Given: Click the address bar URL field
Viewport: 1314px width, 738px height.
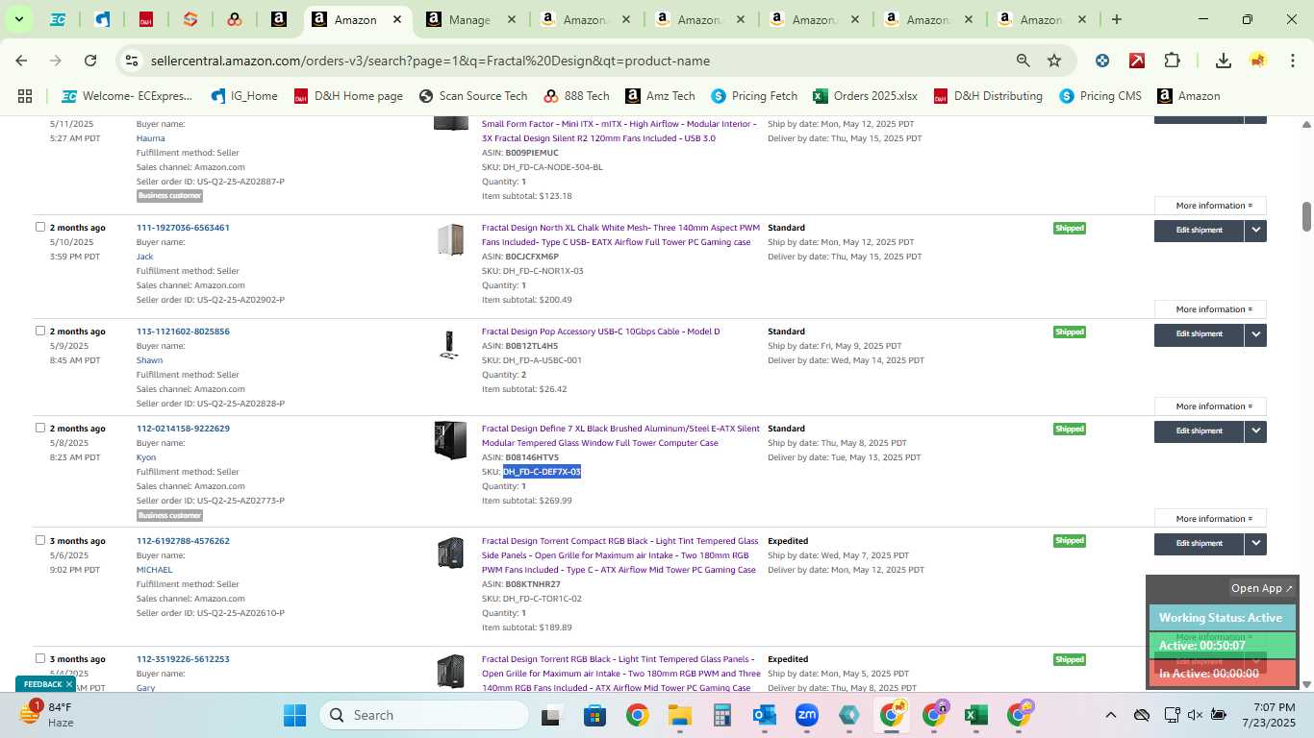Looking at the screenshot, I should (577, 61).
